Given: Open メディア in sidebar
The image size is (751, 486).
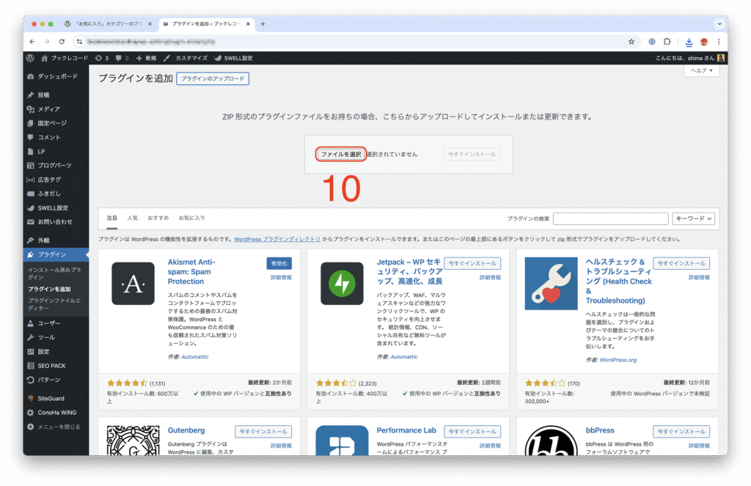Looking at the screenshot, I should [56, 109].
